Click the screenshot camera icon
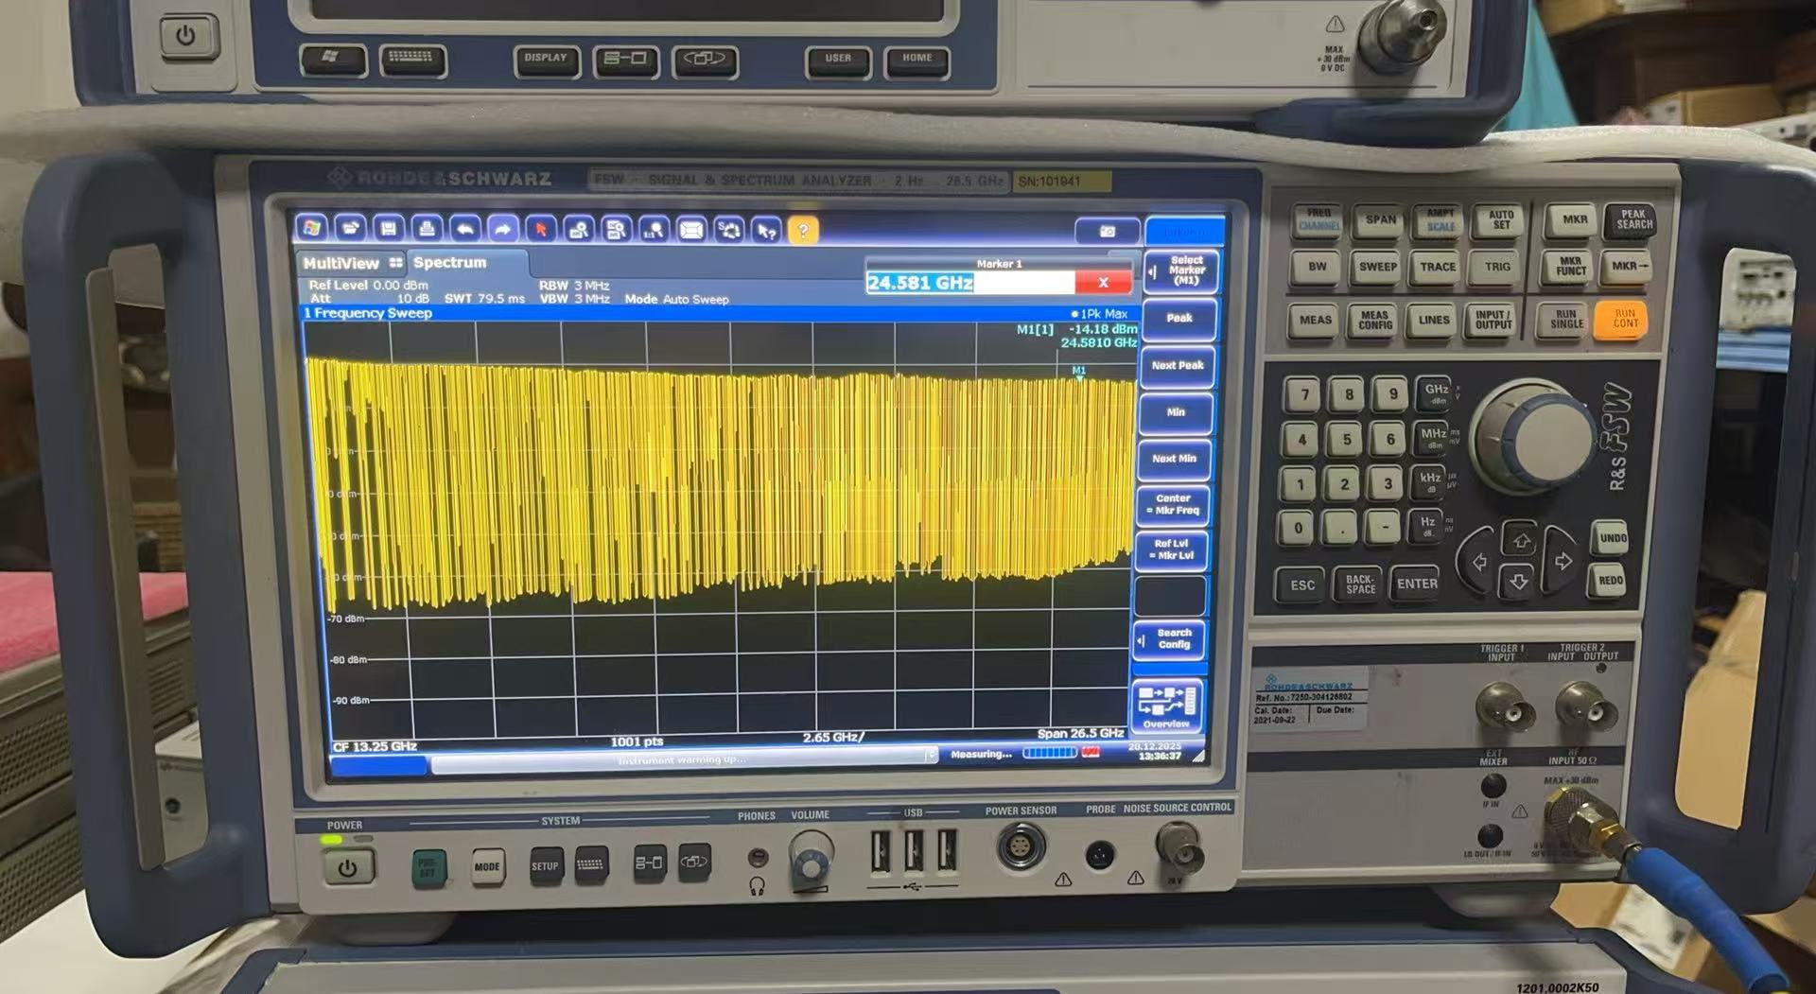The height and width of the screenshot is (994, 1816). pyautogui.click(x=1107, y=231)
